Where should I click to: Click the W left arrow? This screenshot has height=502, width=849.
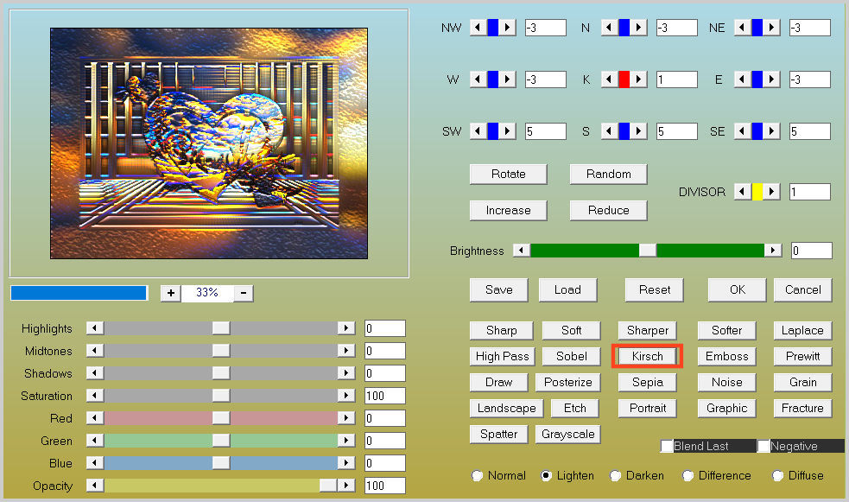[x=478, y=79]
